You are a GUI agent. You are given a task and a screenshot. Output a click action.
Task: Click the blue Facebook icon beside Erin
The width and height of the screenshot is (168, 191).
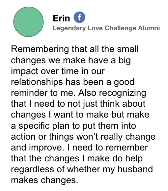(x=79, y=17)
